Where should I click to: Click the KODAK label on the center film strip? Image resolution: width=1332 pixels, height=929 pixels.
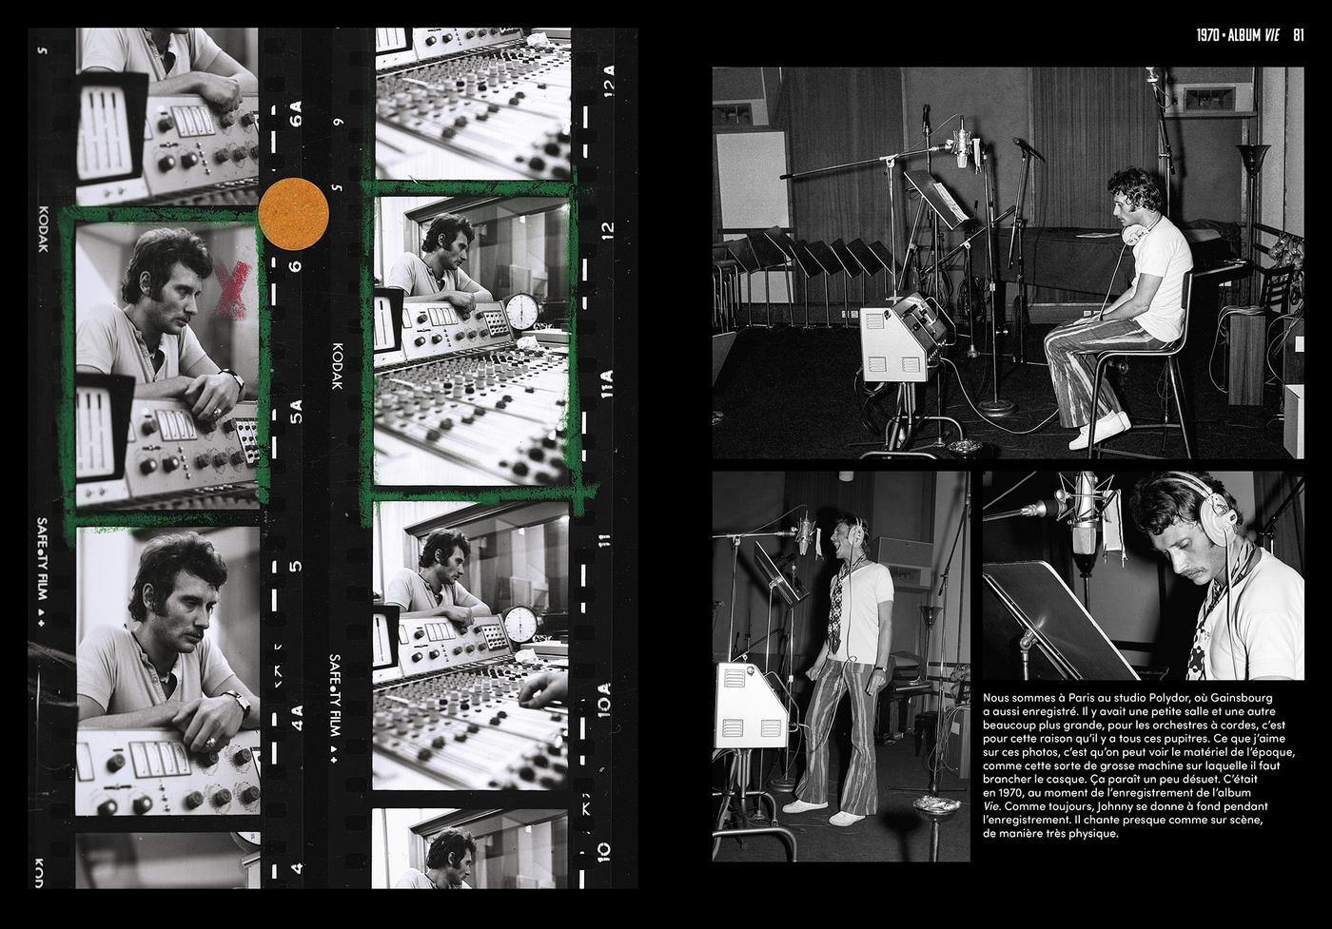coord(336,366)
